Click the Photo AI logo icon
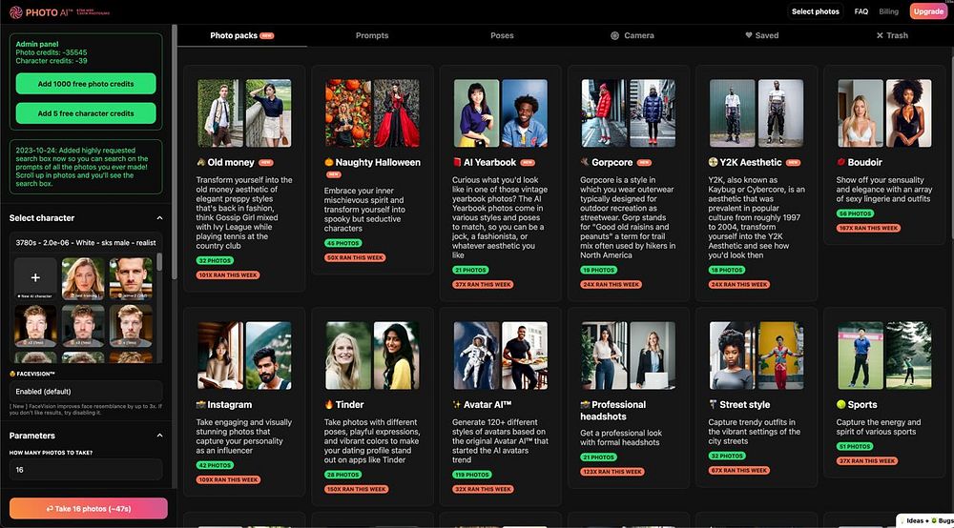This screenshot has width=954, height=528. tap(16, 12)
